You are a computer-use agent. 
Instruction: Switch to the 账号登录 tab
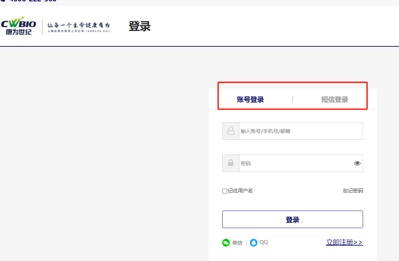click(x=250, y=99)
